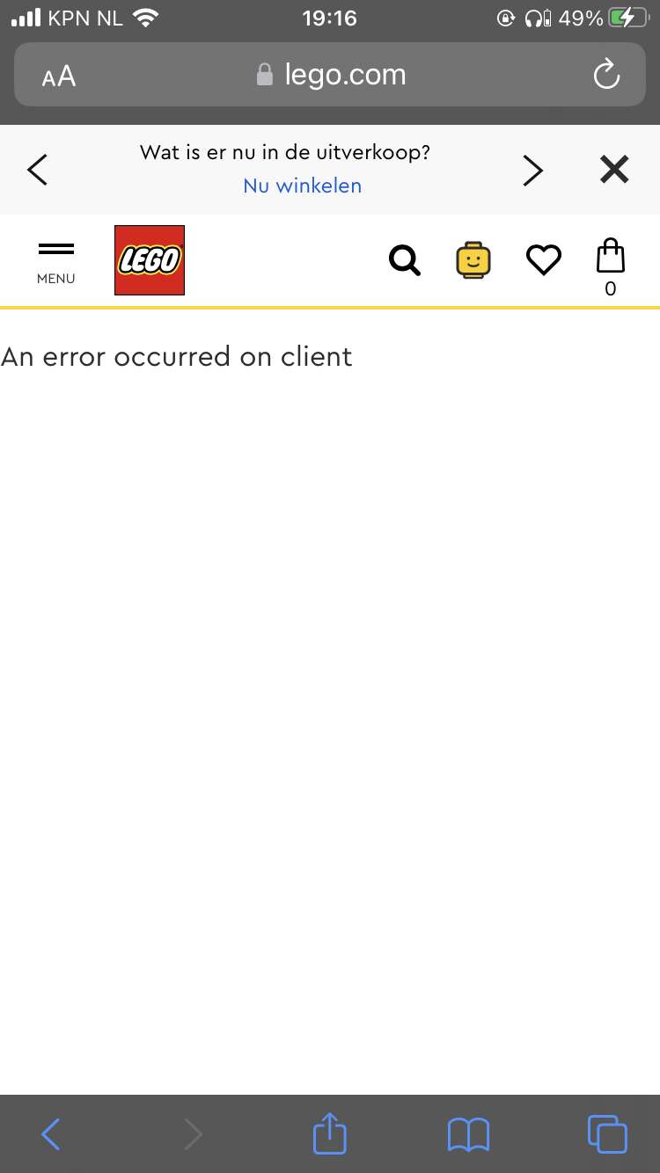Tap the Safari reload page icon
The width and height of the screenshot is (660, 1173).
pos(606,76)
